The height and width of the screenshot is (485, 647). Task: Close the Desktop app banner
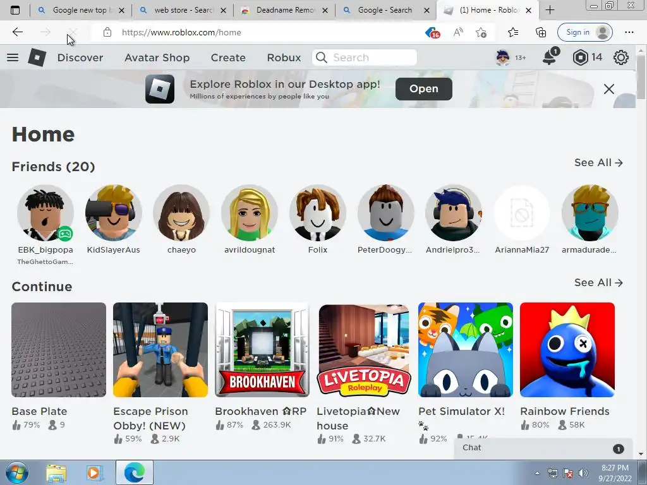(x=608, y=88)
